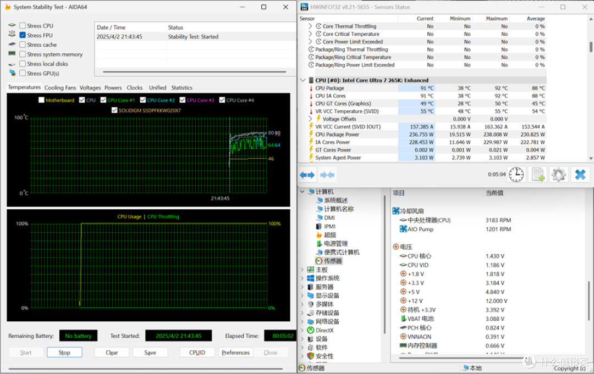Show Motherboard temperature on the graph

point(41,100)
